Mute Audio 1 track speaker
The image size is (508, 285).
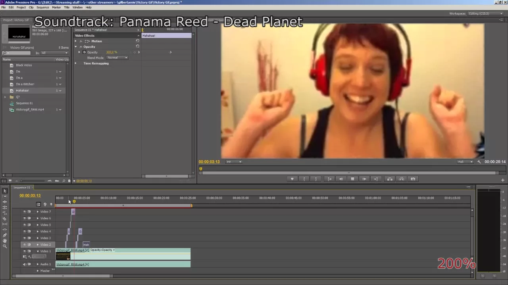(x=25, y=264)
